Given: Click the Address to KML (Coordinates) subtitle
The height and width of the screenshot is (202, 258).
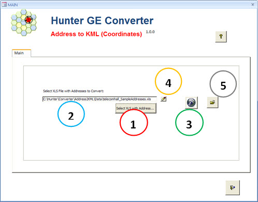Looking at the screenshot, I should point(96,34).
